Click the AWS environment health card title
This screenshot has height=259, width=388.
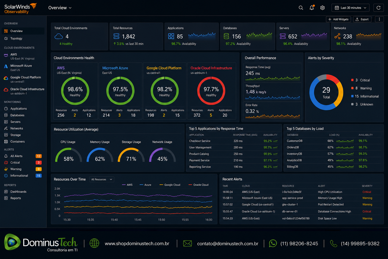(x=61, y=68)
